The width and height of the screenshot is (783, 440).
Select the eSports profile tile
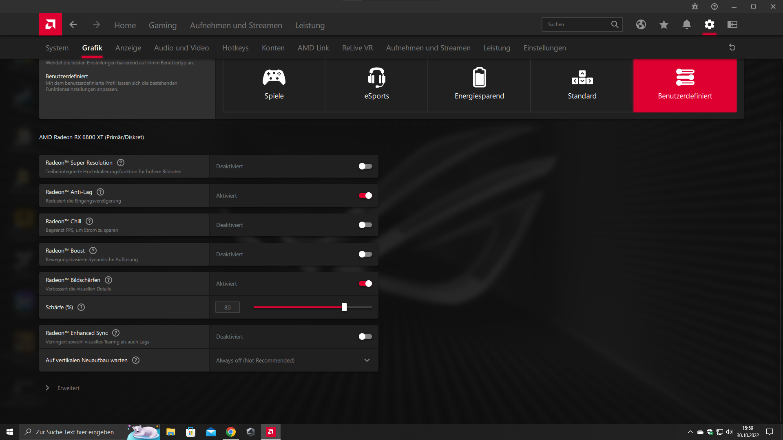(x=376, y=85)
